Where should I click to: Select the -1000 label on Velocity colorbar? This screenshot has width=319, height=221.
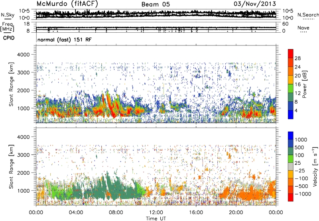(x=303, y=194)
